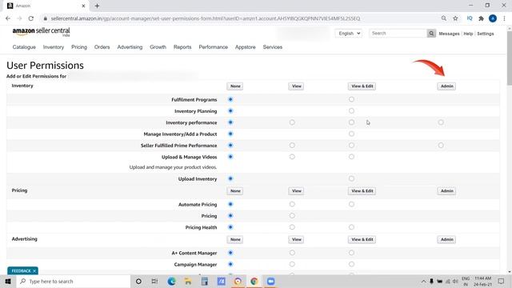Select View & Edit for Pricing Health
The height and width of the screenshot is (288, 512).
351,227
